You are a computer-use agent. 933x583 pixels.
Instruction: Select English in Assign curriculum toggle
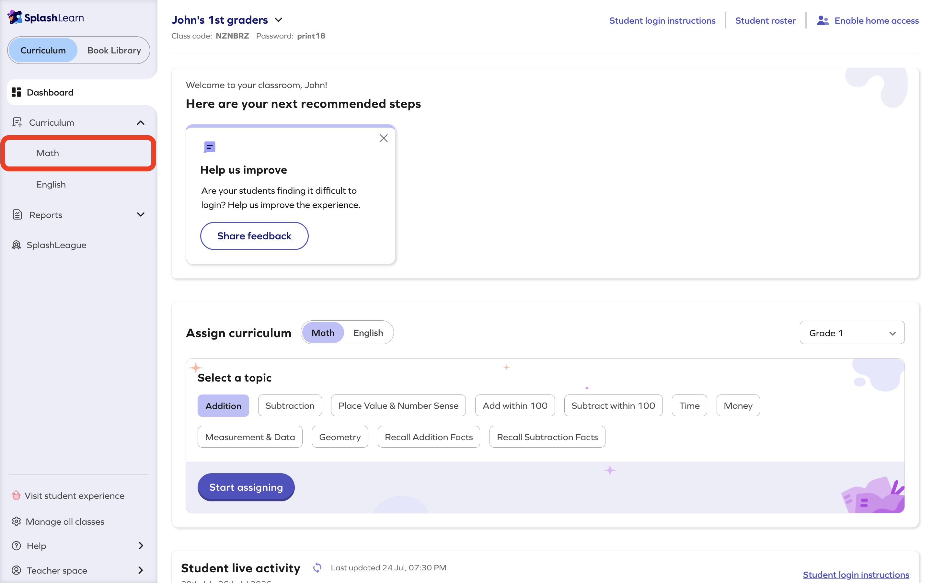pyautogui.click(x=368, y=332)
